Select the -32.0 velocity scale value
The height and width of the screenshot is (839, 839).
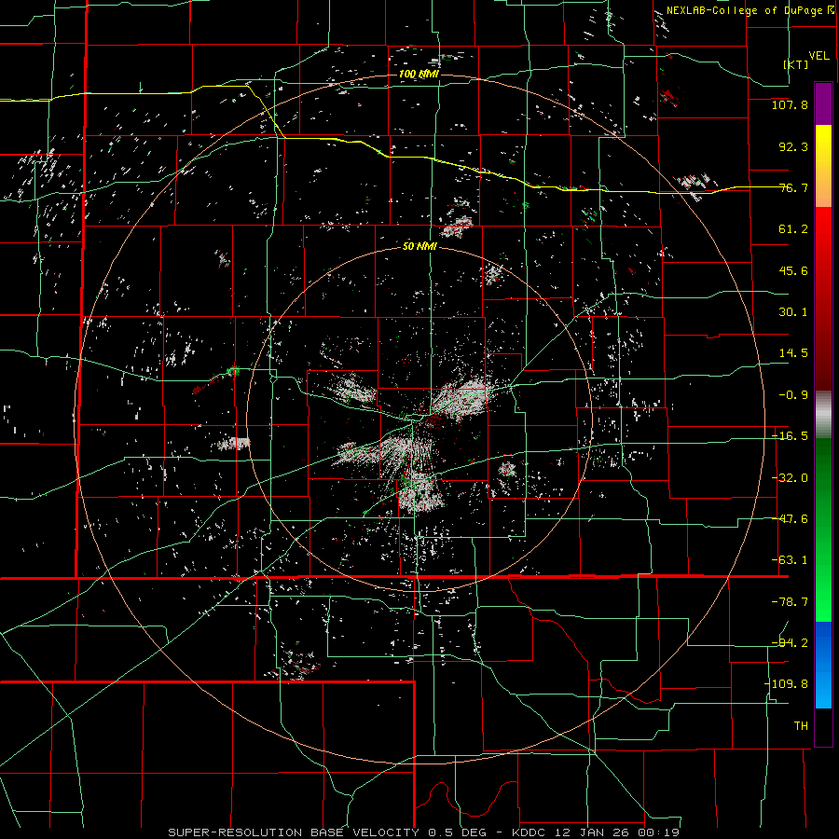coord(790,478)
